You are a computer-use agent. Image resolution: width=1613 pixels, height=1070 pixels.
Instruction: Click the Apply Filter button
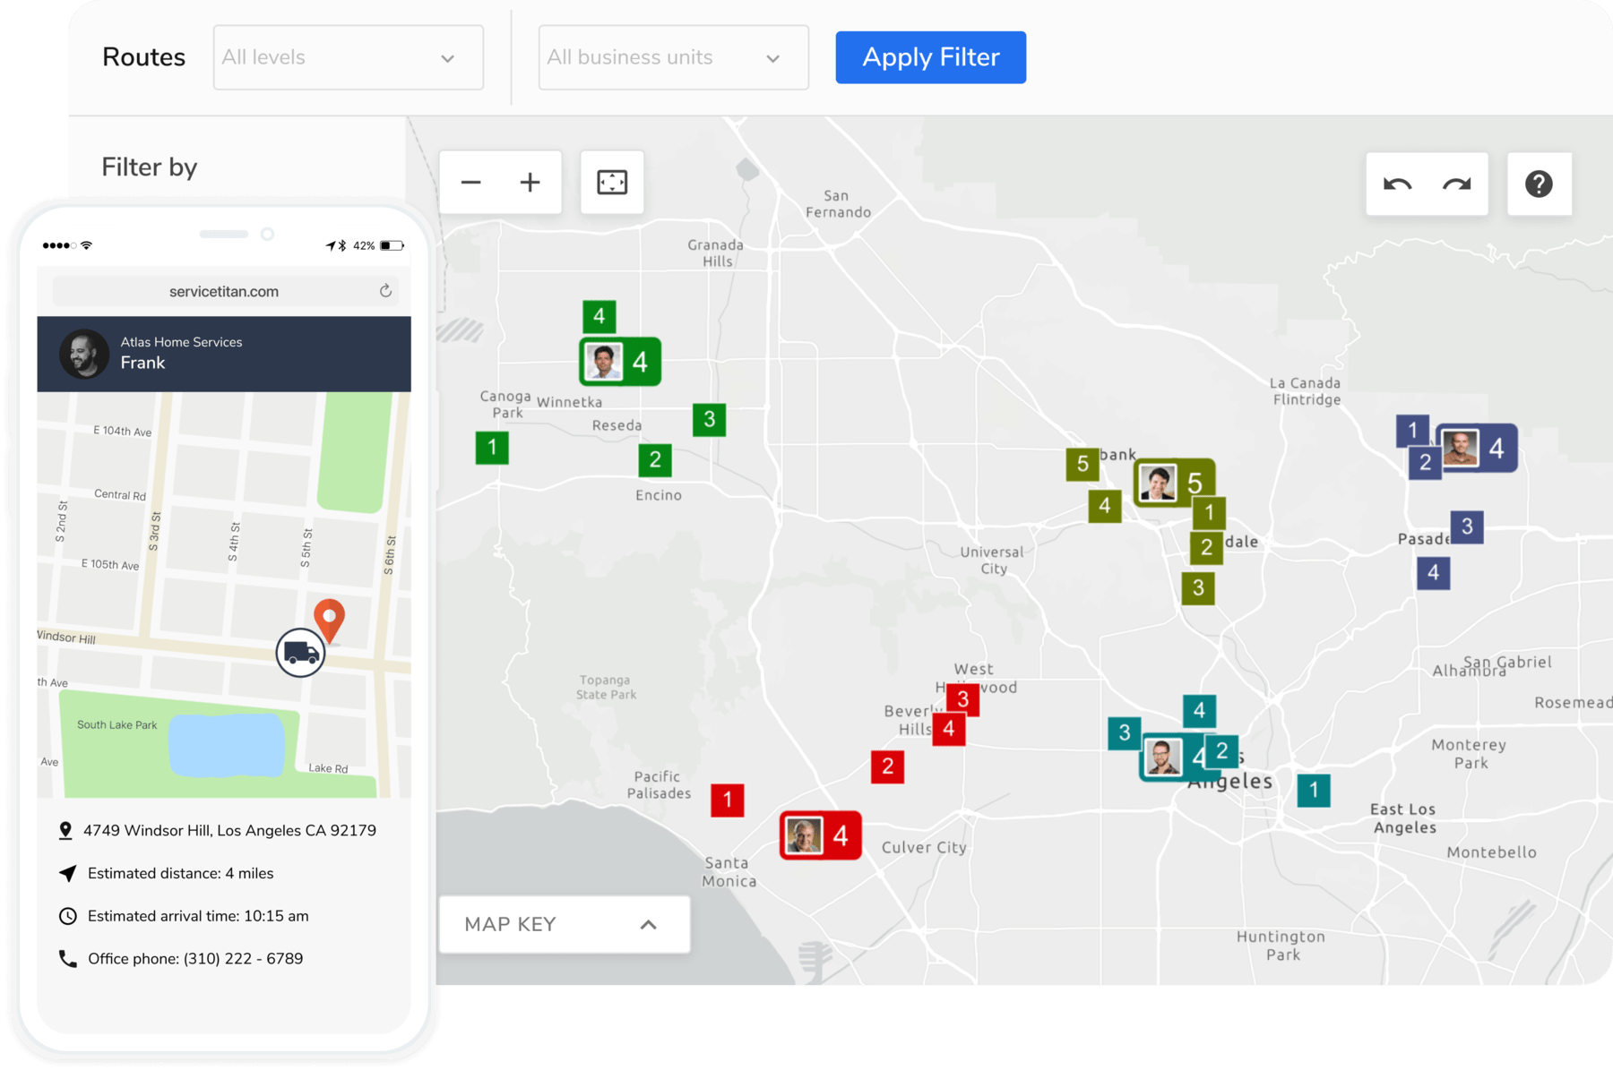tap(931, 57)
